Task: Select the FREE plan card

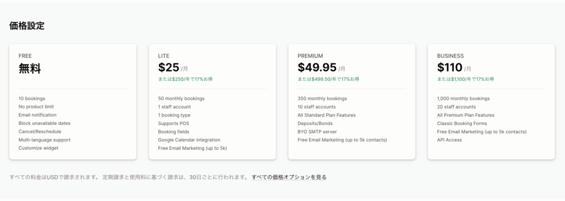Action: (73, 102)
